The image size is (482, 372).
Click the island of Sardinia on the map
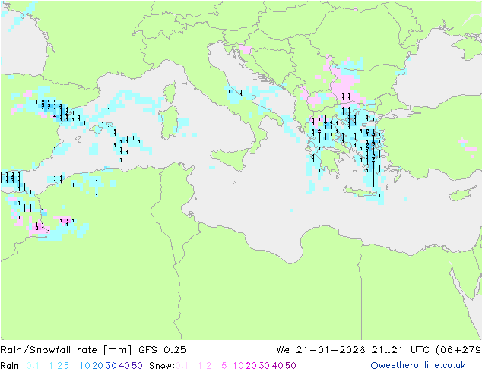pyautogui.click(x=169, y=122)
